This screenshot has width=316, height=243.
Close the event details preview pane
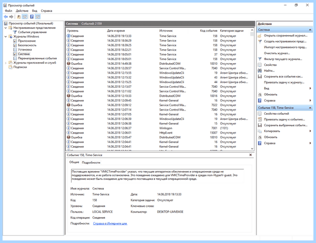pyautogui.click(x=251, y=155)
